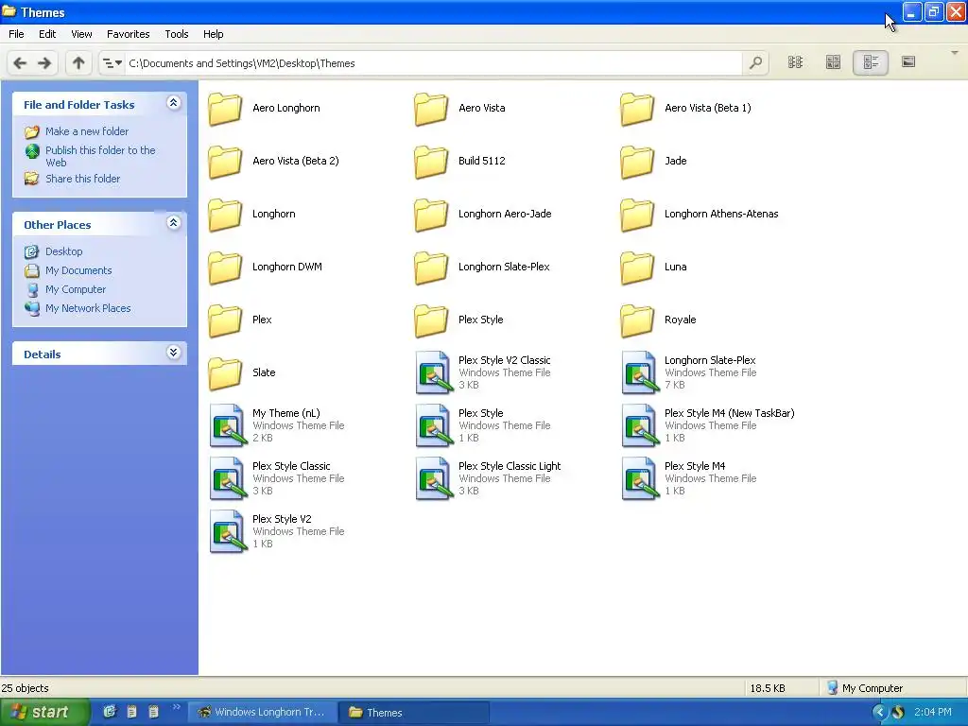968x726 pixels.
Task: Select the Slate folder icon
Action: (225, 373)
